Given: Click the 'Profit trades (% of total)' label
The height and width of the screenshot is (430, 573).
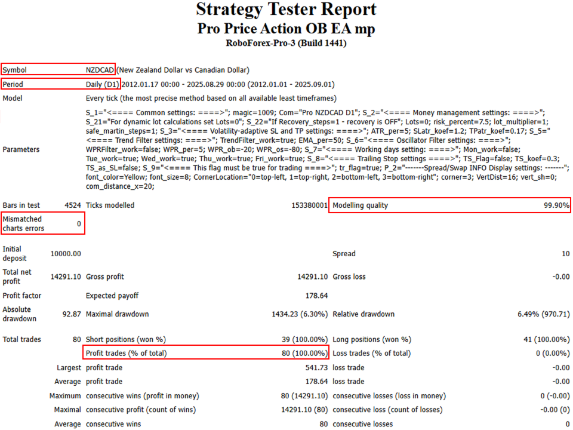Looking at the screenshot, I should tap(126, 354).
